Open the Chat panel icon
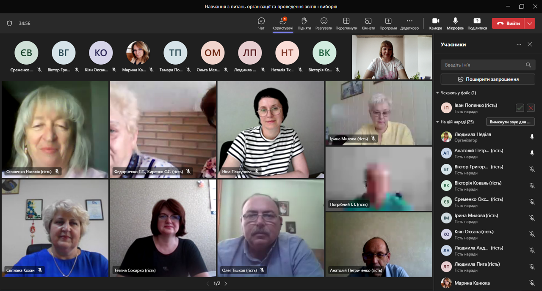542x291 pixels. pos(261,21)
